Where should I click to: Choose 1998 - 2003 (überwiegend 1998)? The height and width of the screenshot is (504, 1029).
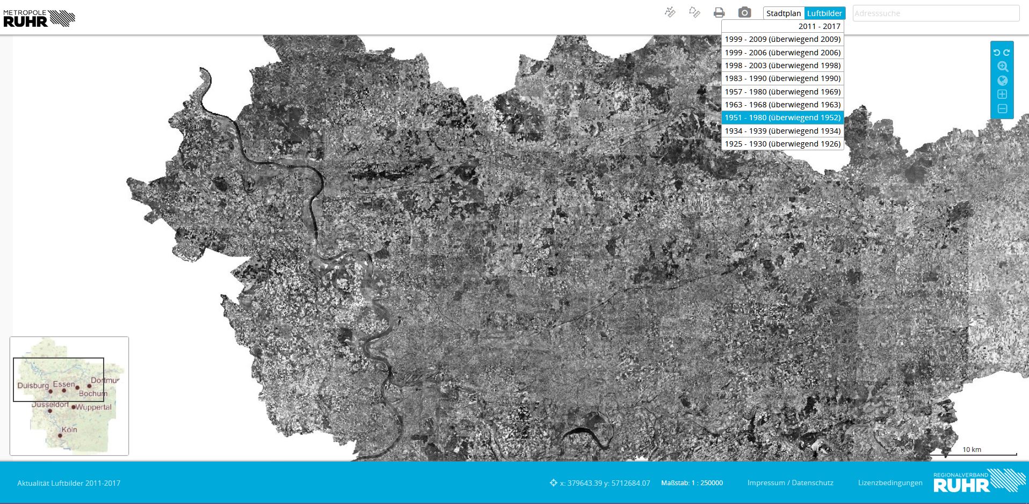pyautogui.click(x=782, y=65)
